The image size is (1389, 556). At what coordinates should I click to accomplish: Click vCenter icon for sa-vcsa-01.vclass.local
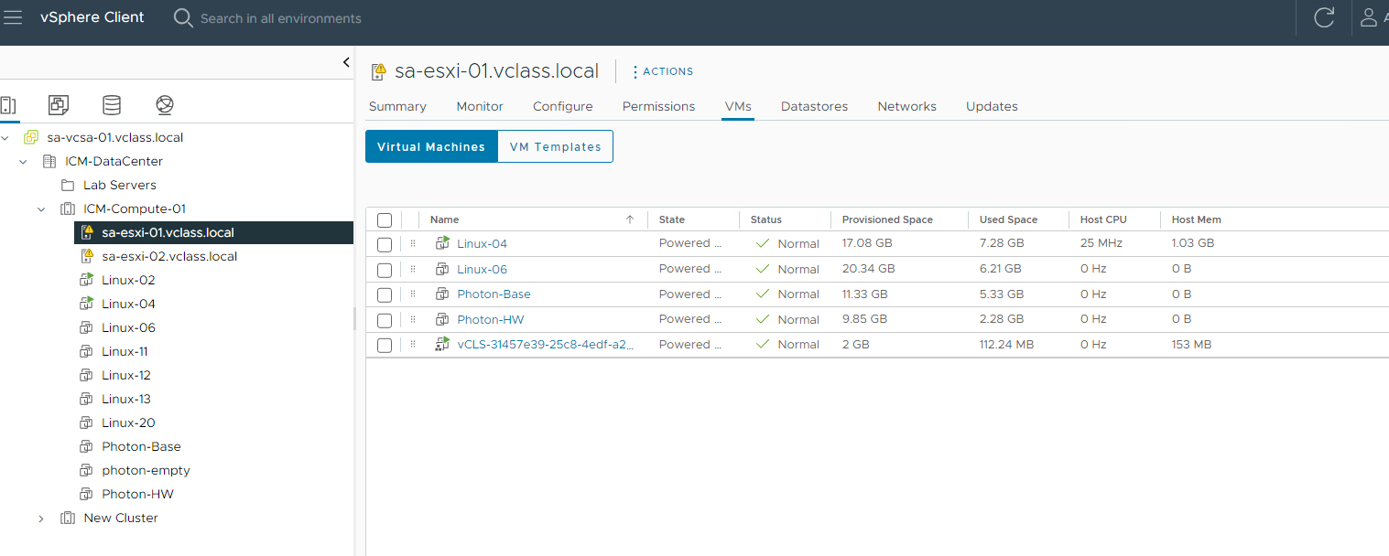click(31, 137)
